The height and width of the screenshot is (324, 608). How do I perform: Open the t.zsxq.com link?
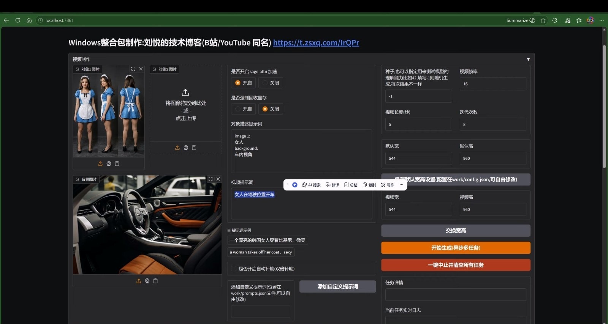(316, 42)
